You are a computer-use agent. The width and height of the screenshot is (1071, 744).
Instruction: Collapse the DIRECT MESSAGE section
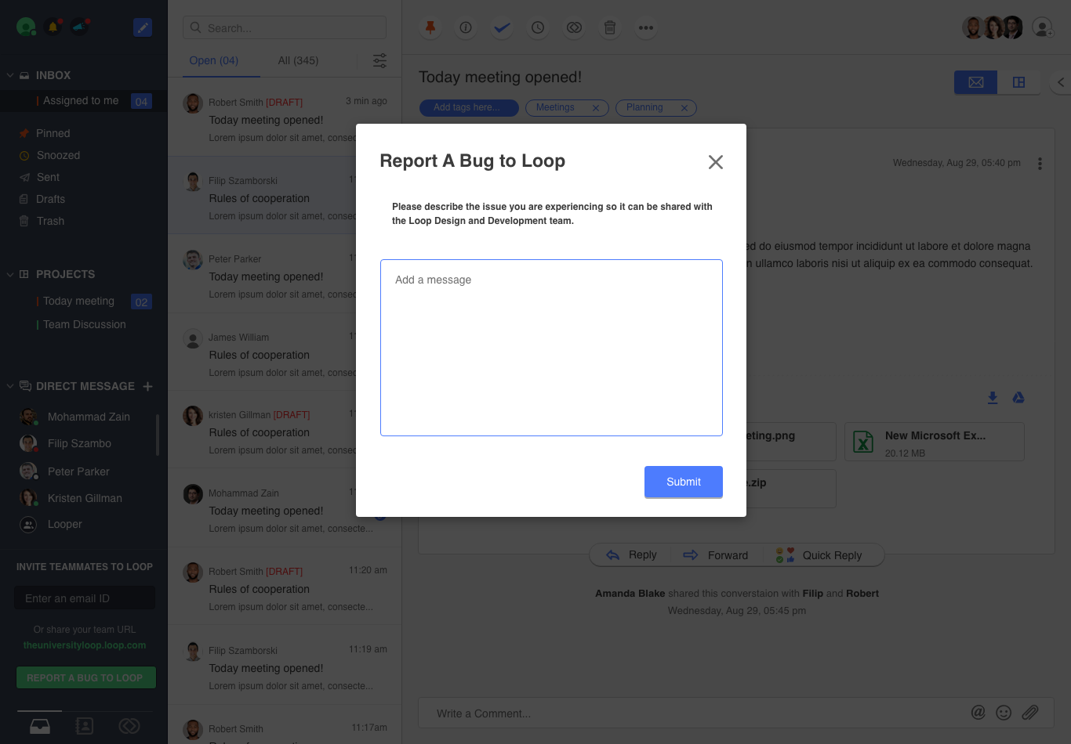(x=10, y=386)
